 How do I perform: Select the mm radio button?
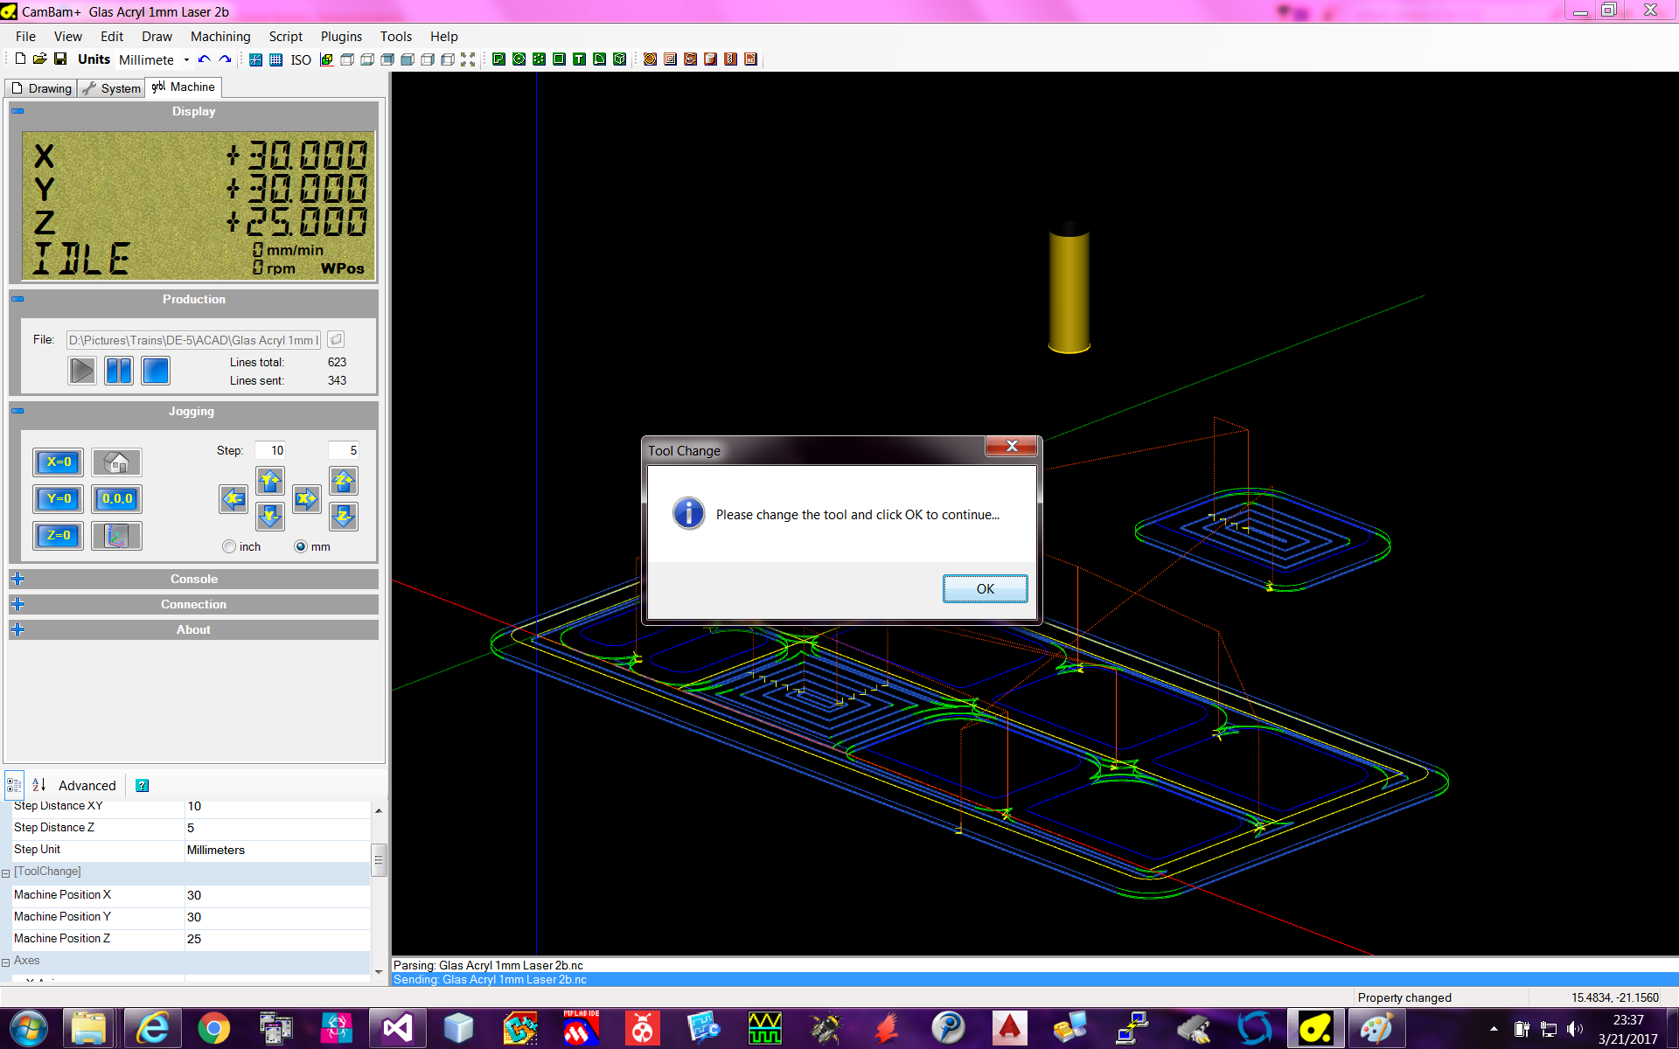tap(301, 546)
